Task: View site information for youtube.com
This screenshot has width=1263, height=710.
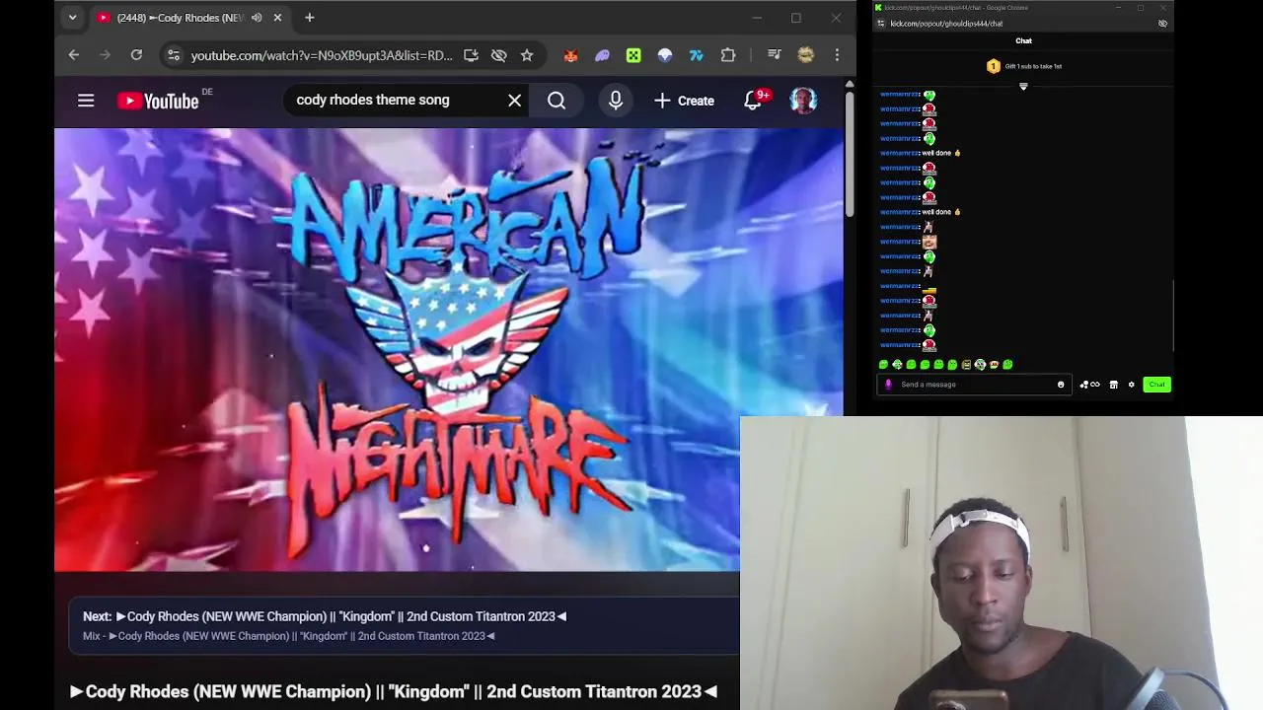Action: (174, 55)
